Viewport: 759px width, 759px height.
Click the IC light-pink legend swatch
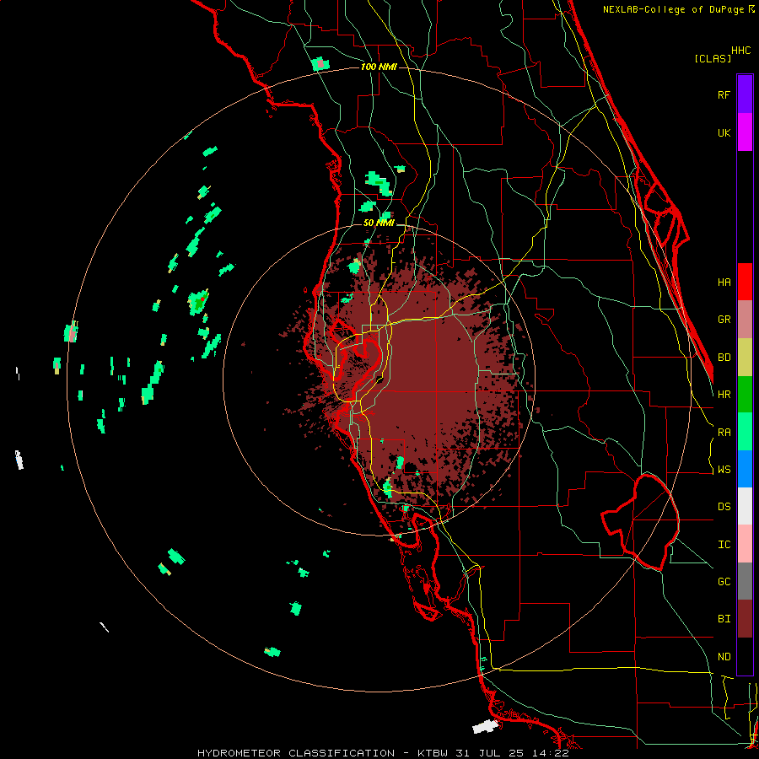click(745, 544)
